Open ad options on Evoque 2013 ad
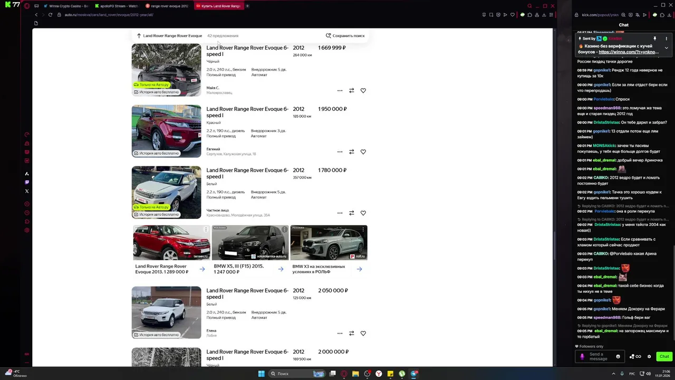Image resolution: width=675 pixels, height=380 pixels. pyautogui.click(x=206, y=230)
